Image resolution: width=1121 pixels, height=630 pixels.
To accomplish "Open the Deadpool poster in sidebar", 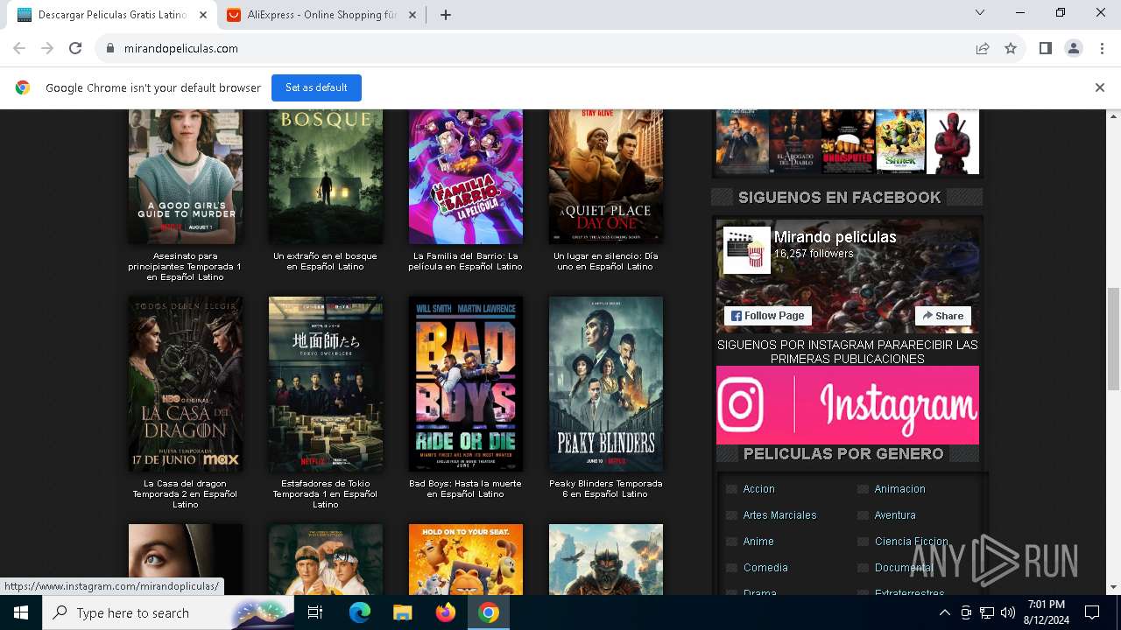I will pyautogui.click(x=953, y=142).
